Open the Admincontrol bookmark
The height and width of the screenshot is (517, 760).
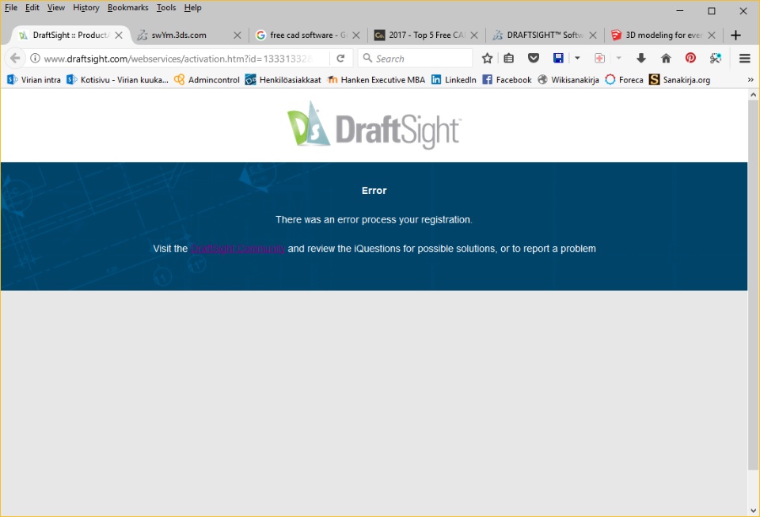click(x=207, y=79)
